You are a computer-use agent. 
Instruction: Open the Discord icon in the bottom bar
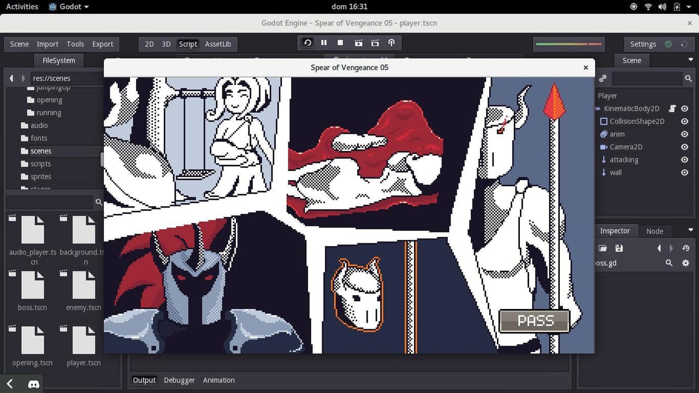click(x=33, y=384)
